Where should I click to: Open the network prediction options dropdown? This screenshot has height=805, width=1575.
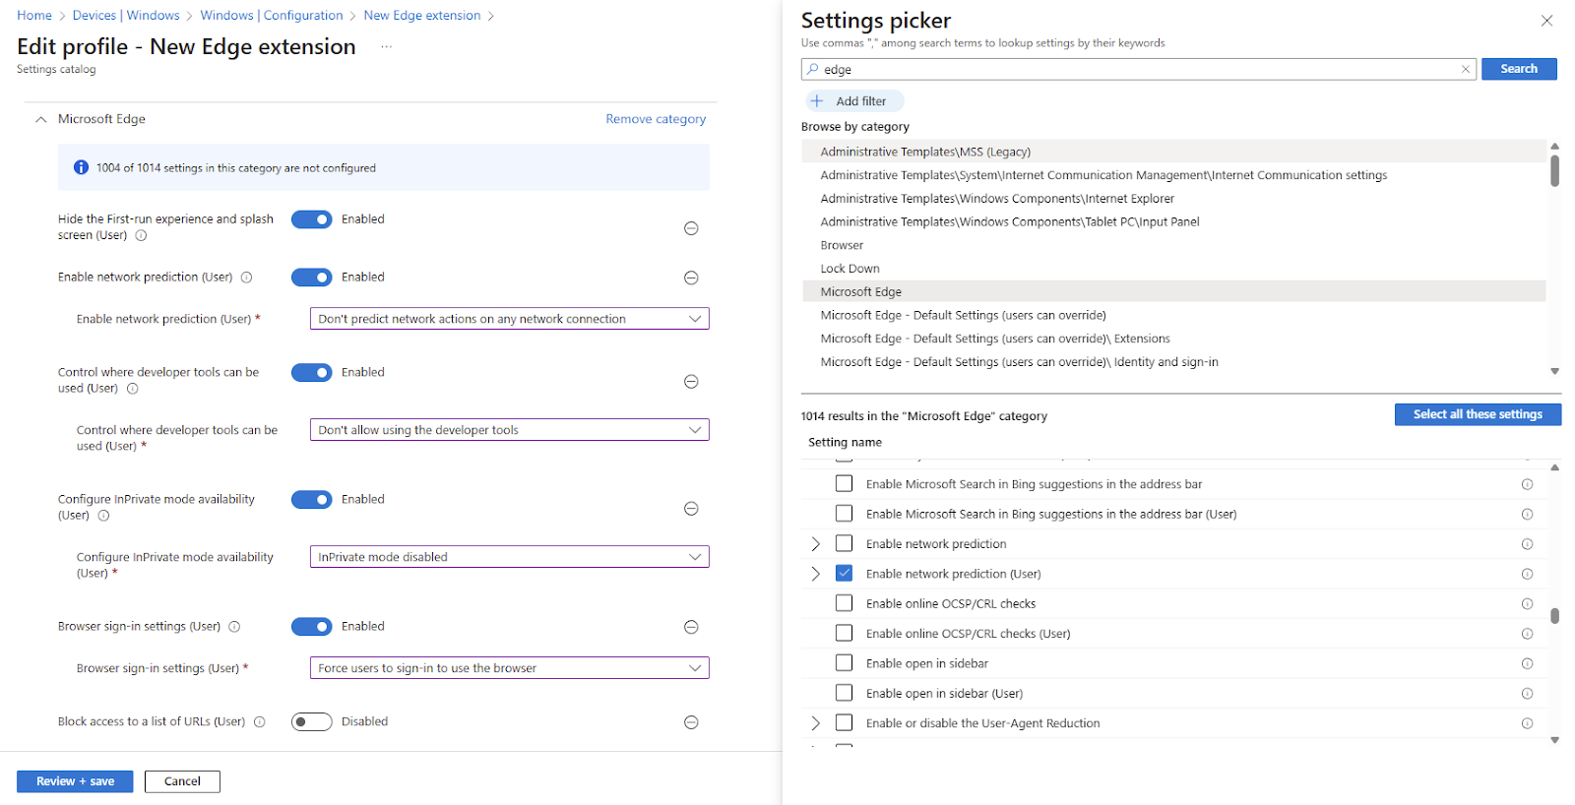point(510,319)
